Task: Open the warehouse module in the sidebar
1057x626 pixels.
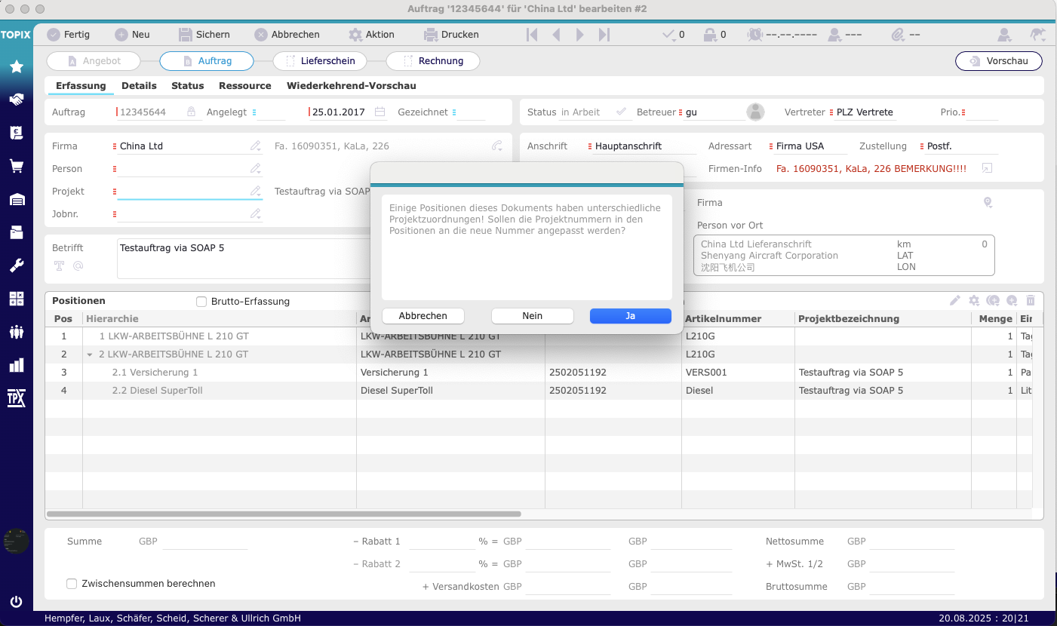Action: tap(16, 199)
